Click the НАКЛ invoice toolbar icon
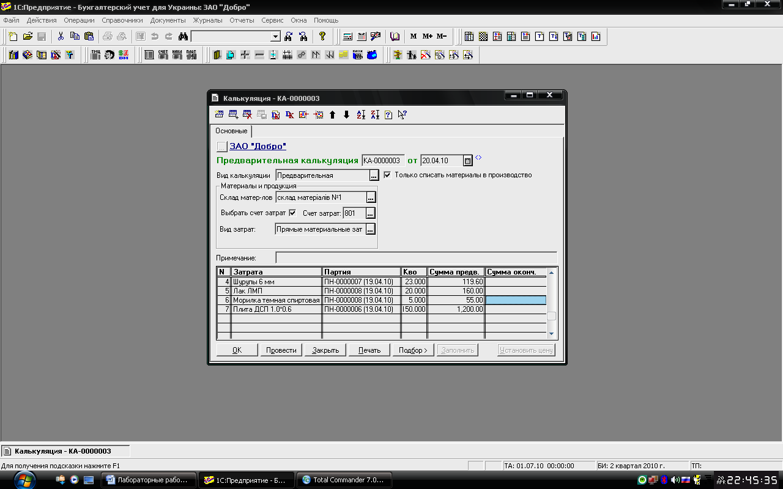783x489 pixels. 177,55
